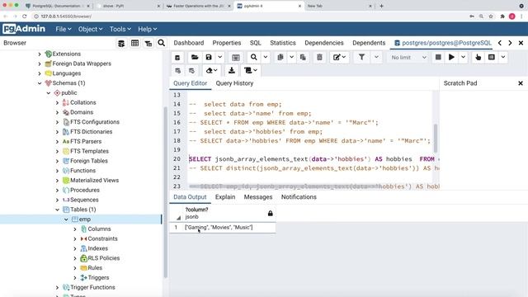Switch to the Explain results tab
528x297 pixels.
click(x=225, y=197)
